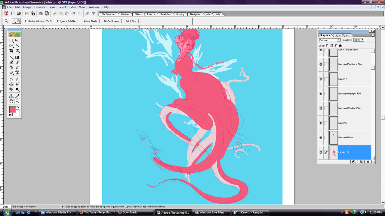Screen dimensions: 385x216
Task: Open the Swatches palette tab
Action: (165, 14)
